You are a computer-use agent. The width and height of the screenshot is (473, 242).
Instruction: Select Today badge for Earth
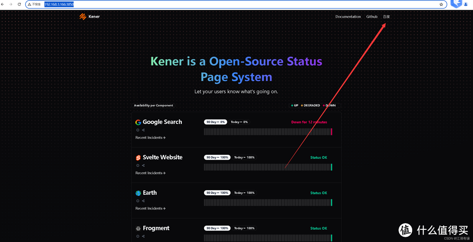tap(244, 193)
